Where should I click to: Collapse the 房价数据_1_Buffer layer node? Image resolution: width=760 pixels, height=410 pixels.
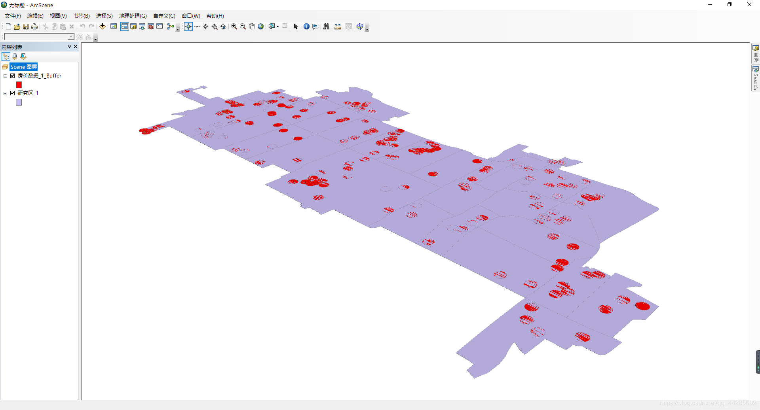point(6,76)
